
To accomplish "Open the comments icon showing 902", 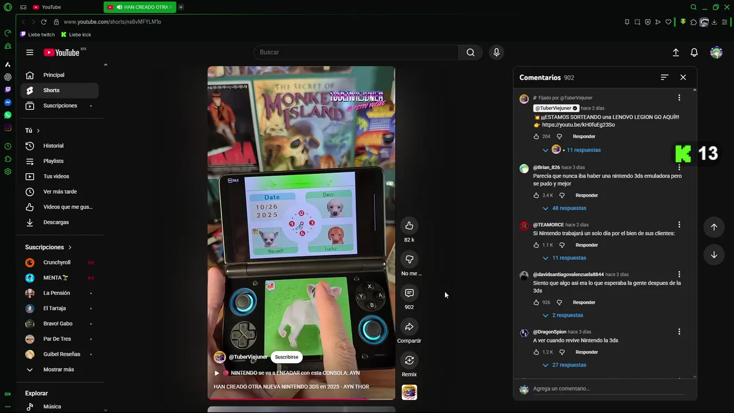I will (x=409, y=293).
